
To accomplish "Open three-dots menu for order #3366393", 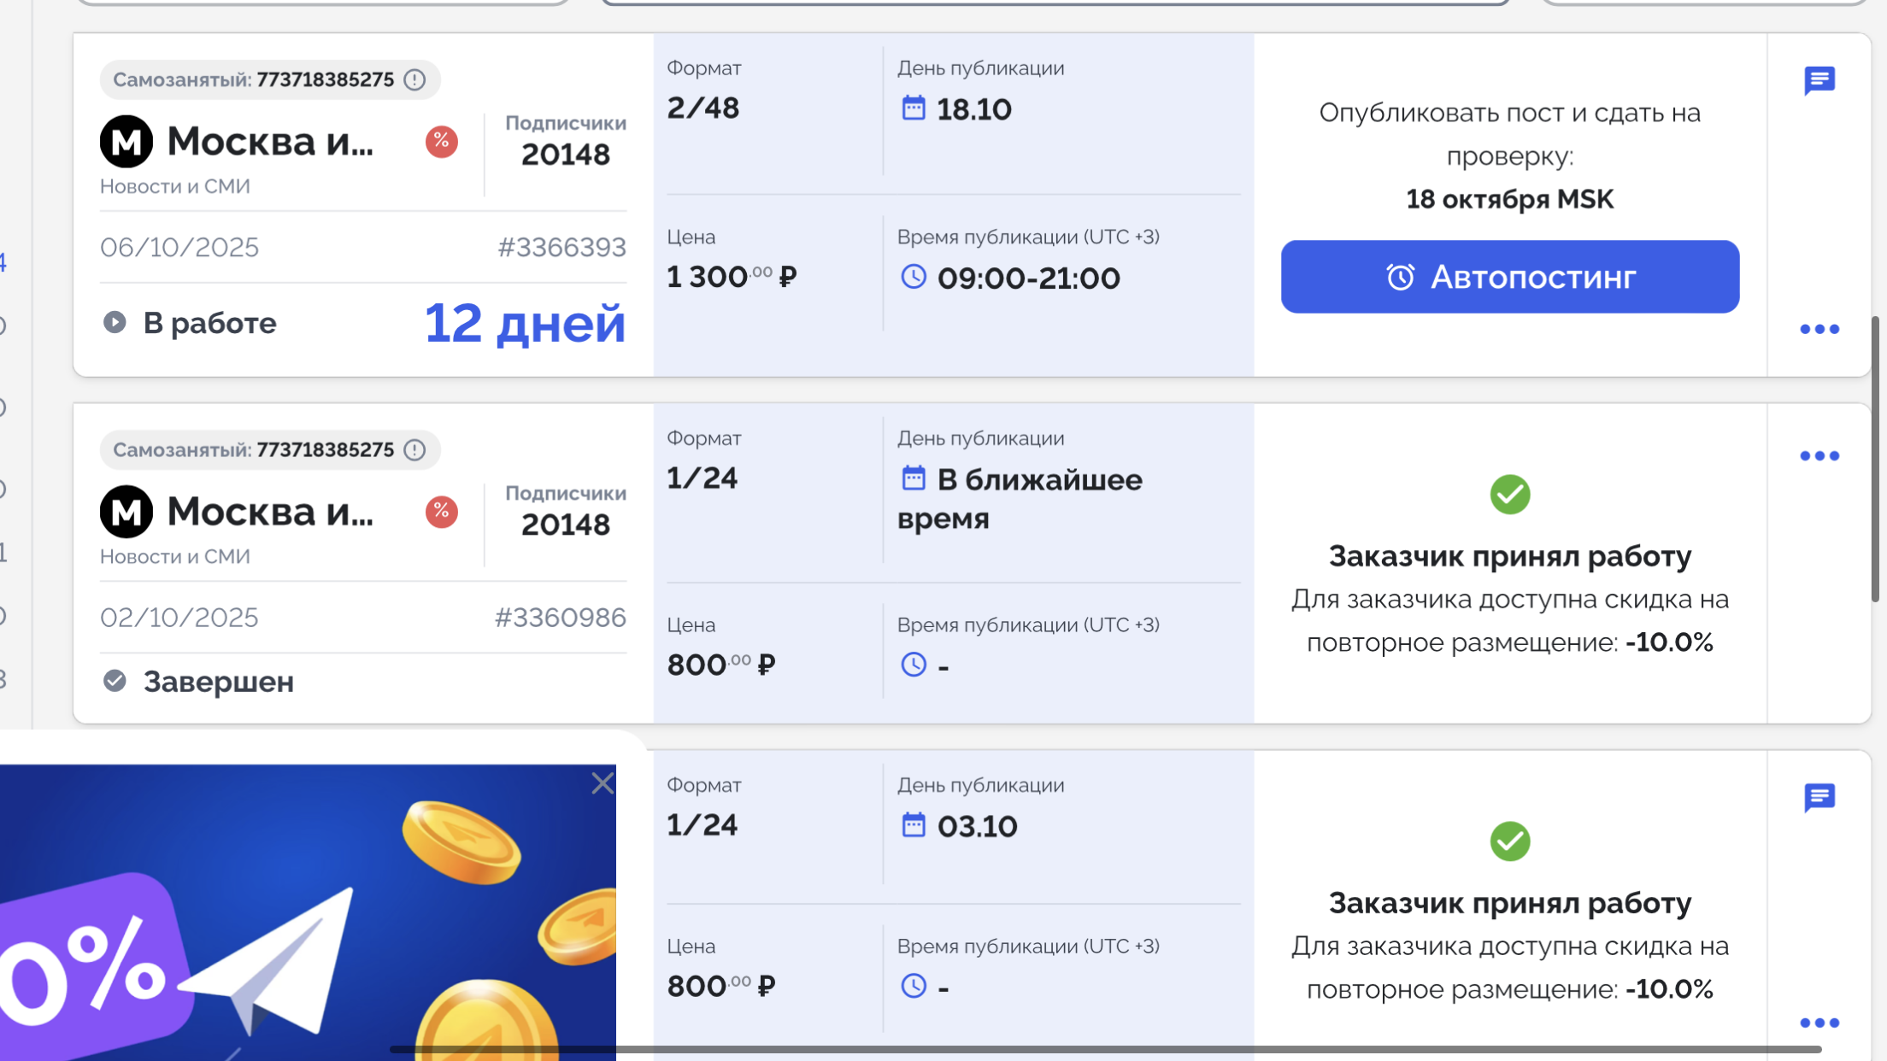I will point(1819,329).
